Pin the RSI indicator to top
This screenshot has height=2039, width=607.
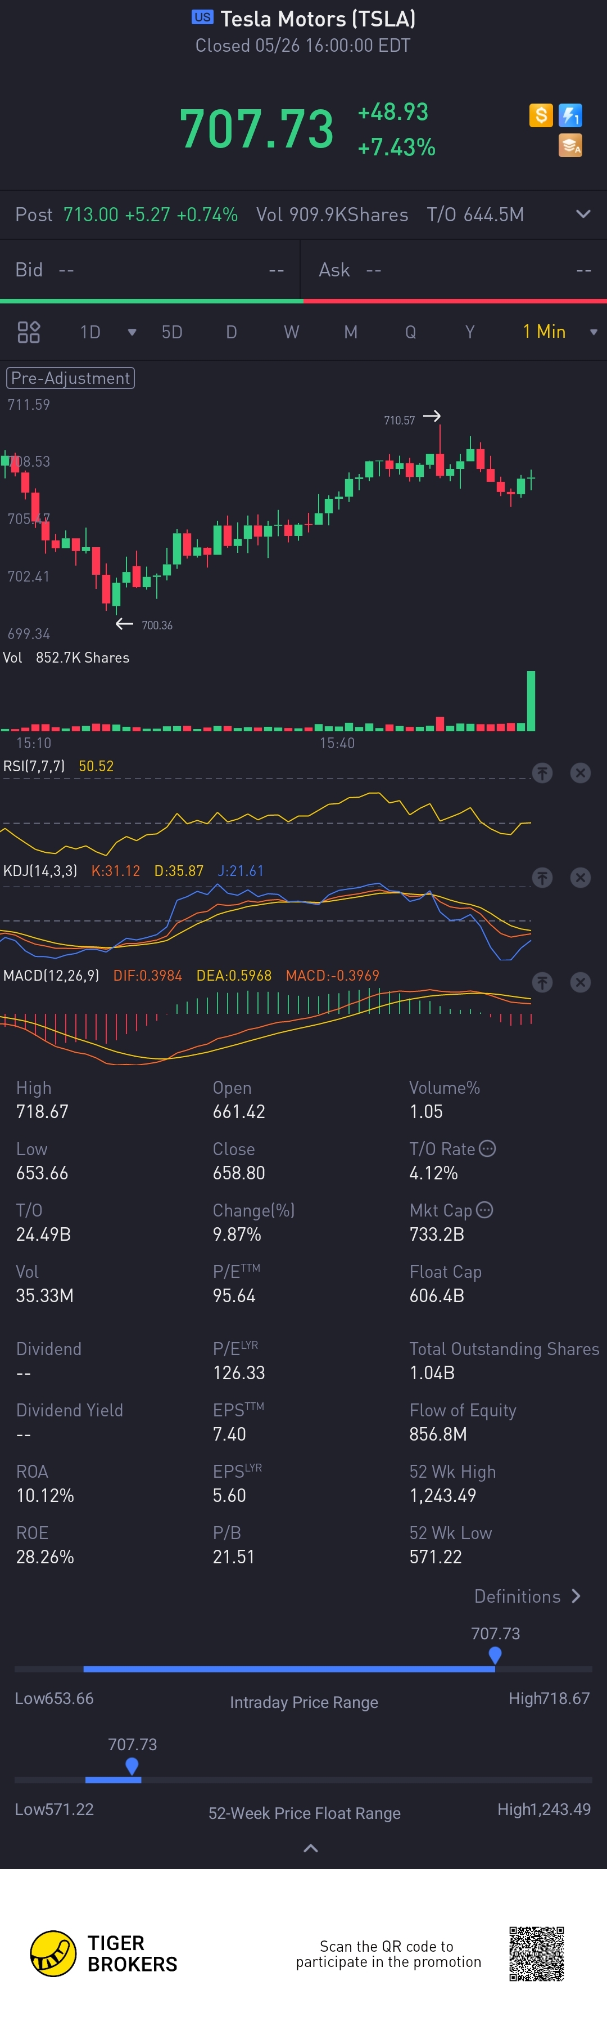(542, 772)
